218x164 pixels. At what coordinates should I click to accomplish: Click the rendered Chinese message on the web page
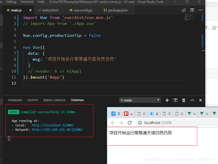click(141, 133)
